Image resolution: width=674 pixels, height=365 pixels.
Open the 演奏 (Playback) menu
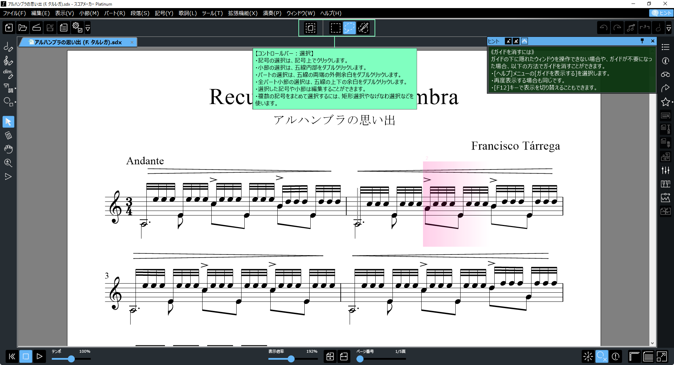(272, 13)
